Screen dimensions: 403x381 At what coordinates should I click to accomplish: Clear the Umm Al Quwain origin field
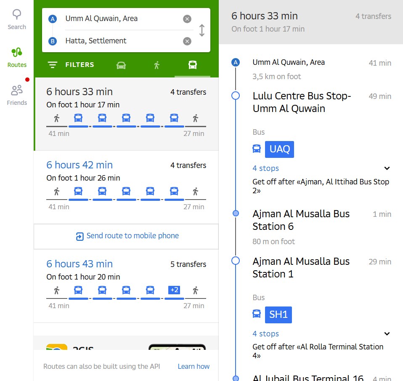point(187,19)
